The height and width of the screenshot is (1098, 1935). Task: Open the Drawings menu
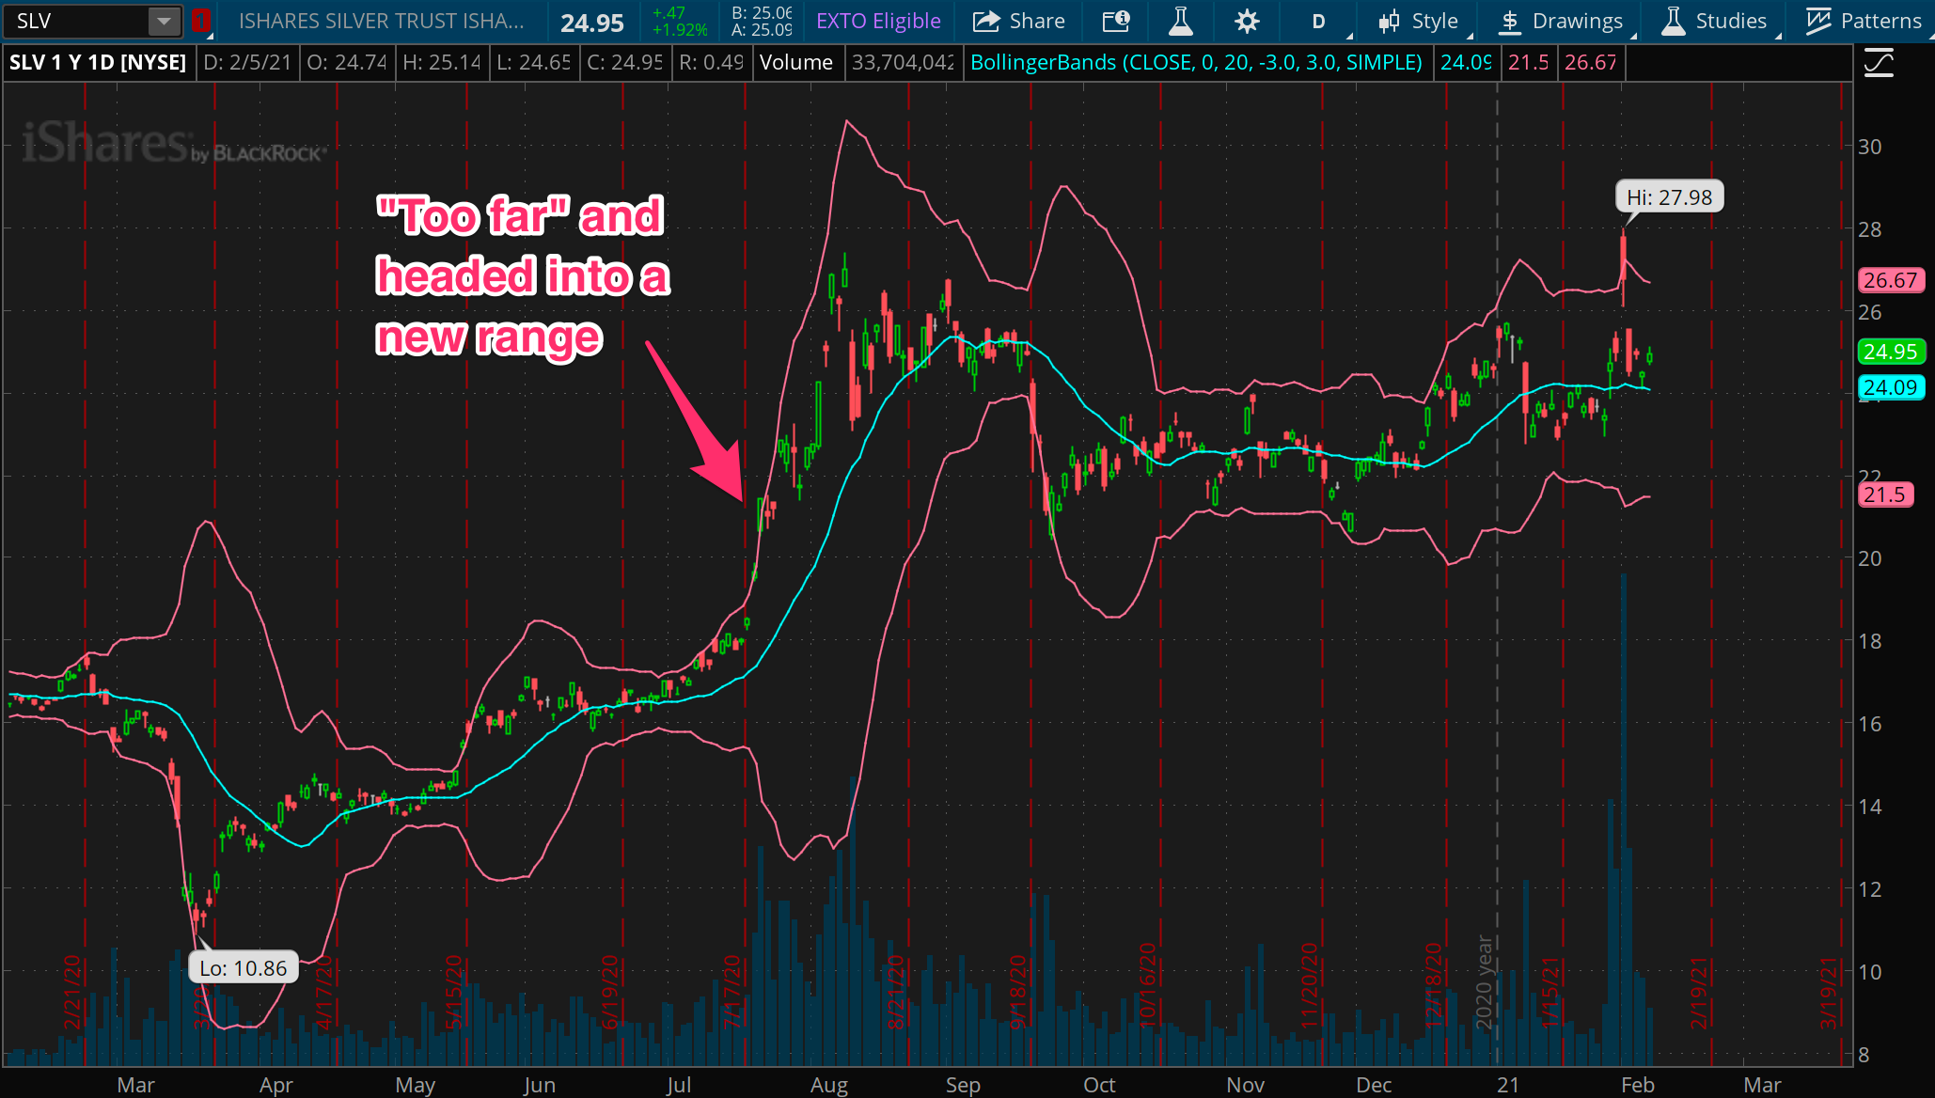[x=1566, y=21]
